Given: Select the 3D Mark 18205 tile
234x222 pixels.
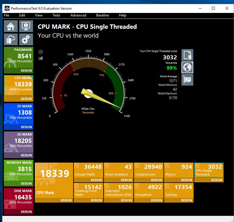Looking at the screenshot, I should coord(19,142).
